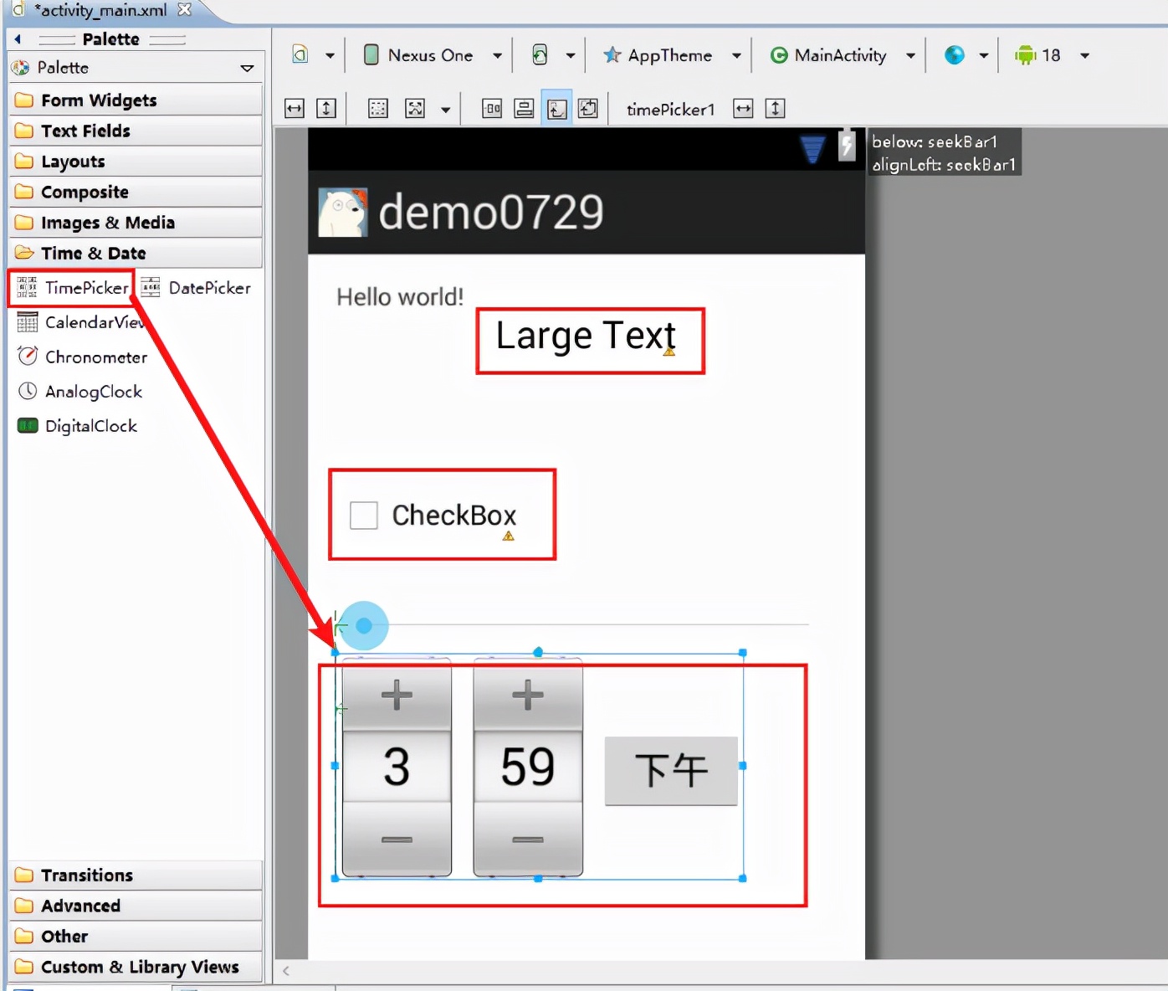Pick the Chronometer widget from palette
This screenshot has height=991, width=1168.
83,357
